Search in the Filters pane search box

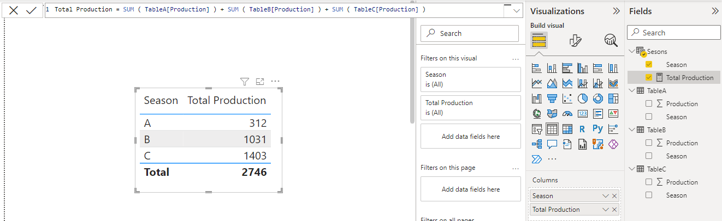point(470,33)
